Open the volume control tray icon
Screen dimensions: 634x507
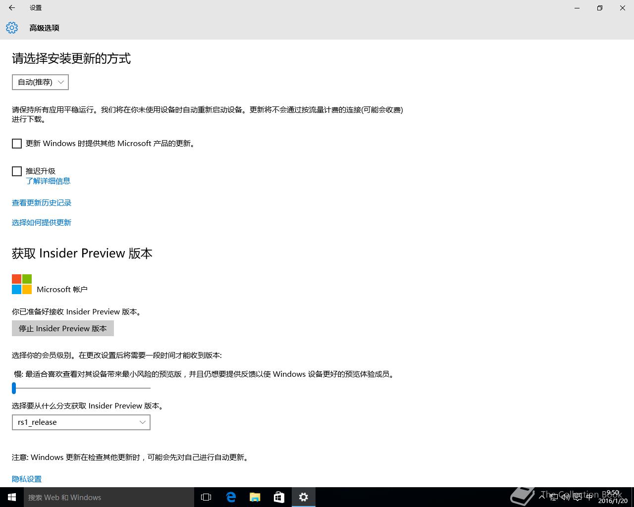pos(565,497)
